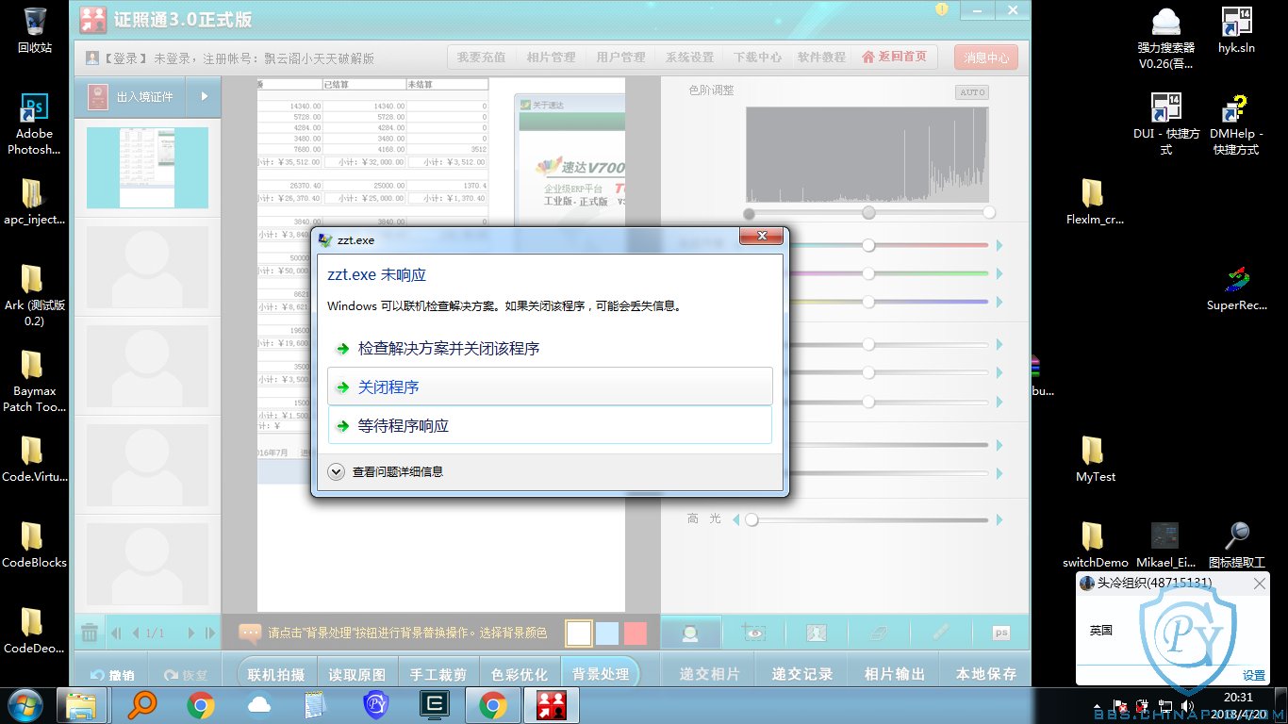Image resolution: width=1288 pixels, height=724 pixels.
Task: Switch to first Chrome taskbar icon
Action: (200, 705)
